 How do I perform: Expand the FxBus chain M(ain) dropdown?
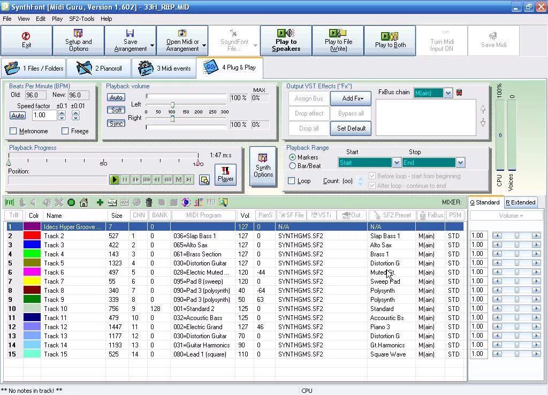[448, 93]
